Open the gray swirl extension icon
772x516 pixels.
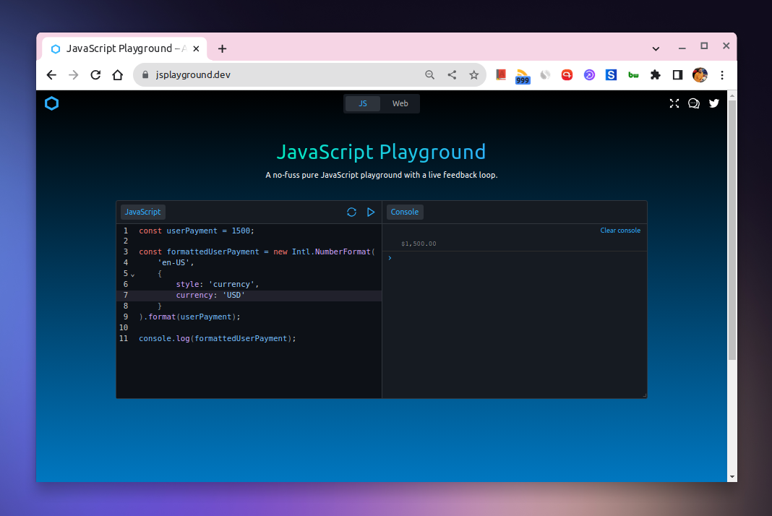[x=545, y=75]
